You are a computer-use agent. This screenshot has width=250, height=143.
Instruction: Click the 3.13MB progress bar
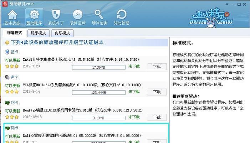(x=99, y=118)
